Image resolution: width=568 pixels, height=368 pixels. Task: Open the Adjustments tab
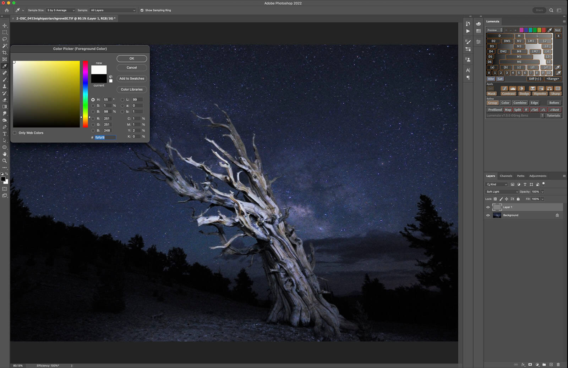[x=537, y=176]
